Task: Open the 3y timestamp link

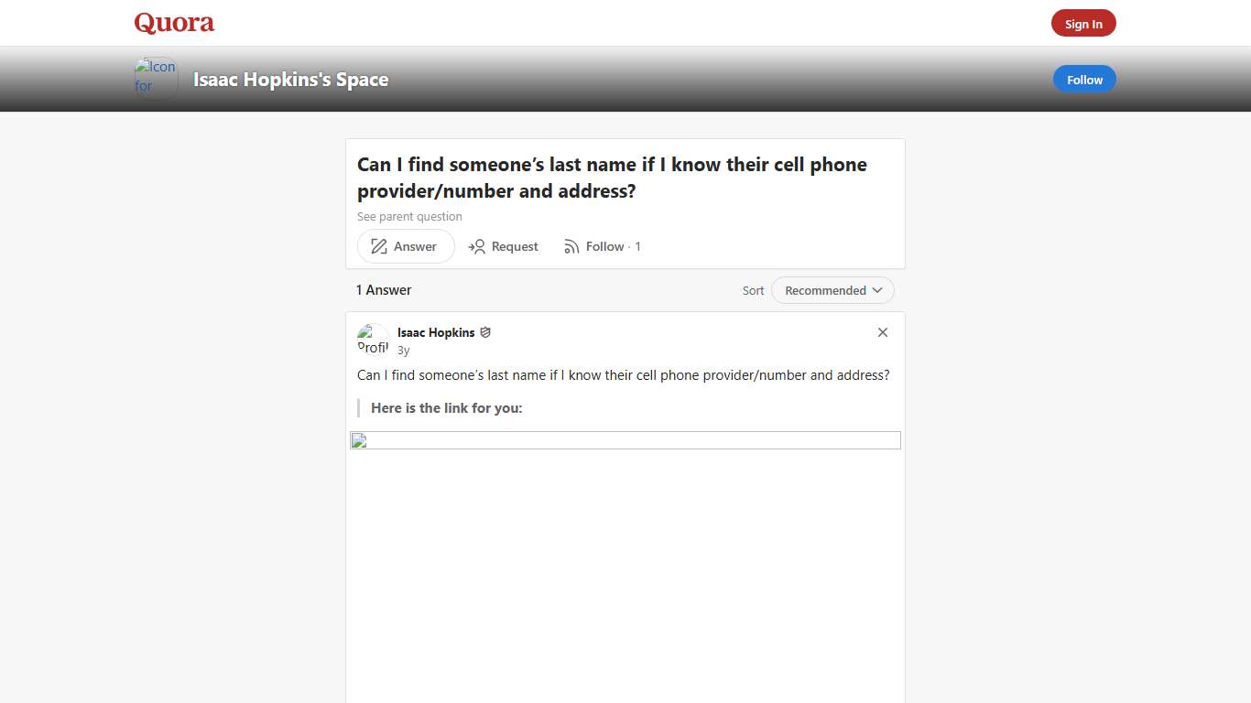Action: [x=401, y=349]
